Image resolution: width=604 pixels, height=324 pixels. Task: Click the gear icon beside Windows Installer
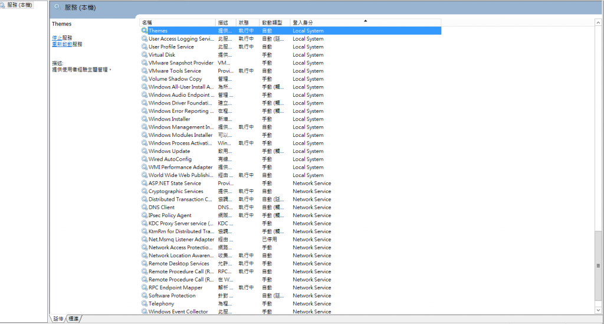[x=145, y=119]
